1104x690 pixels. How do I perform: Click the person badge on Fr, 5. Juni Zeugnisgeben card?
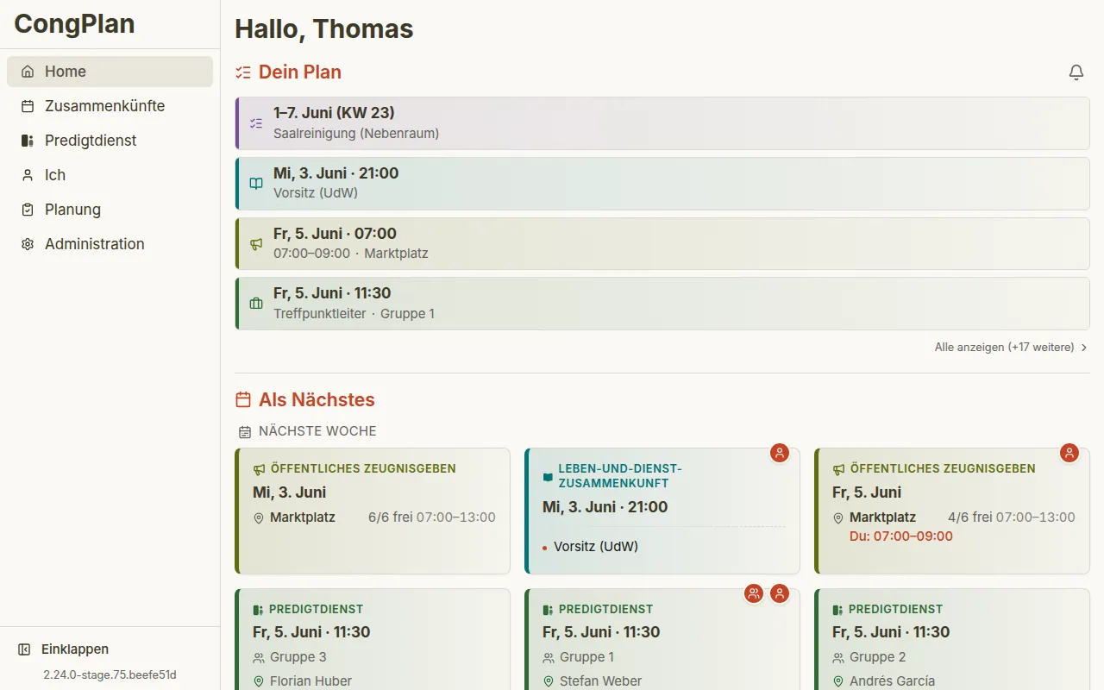[1069, 453]
